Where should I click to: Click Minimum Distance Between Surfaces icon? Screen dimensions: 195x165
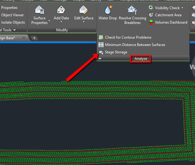tap(101, 45)
